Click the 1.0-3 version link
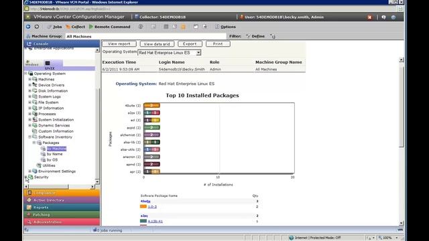This screenshot has height=241, width=429. (152, 207)
